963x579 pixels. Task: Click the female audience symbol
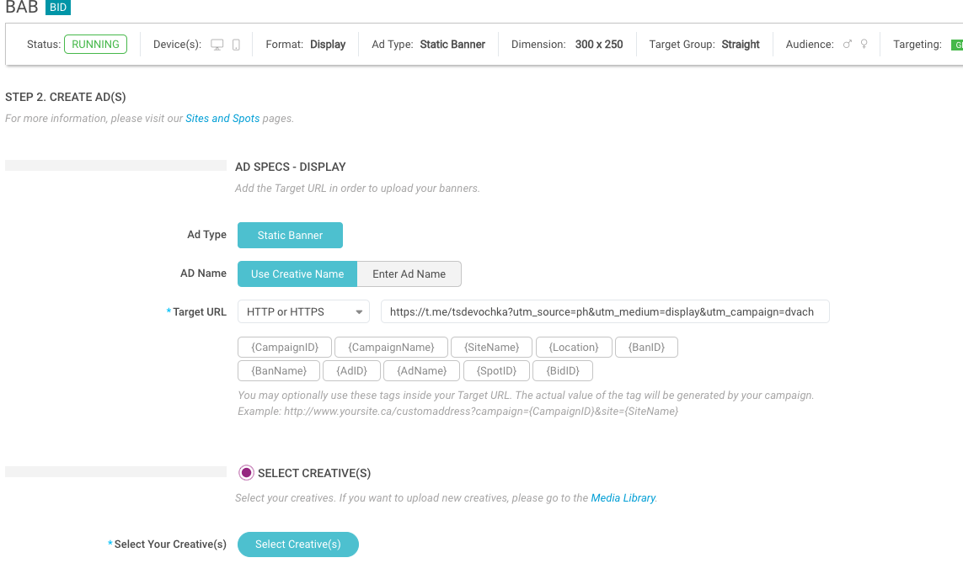click(864, 45)
